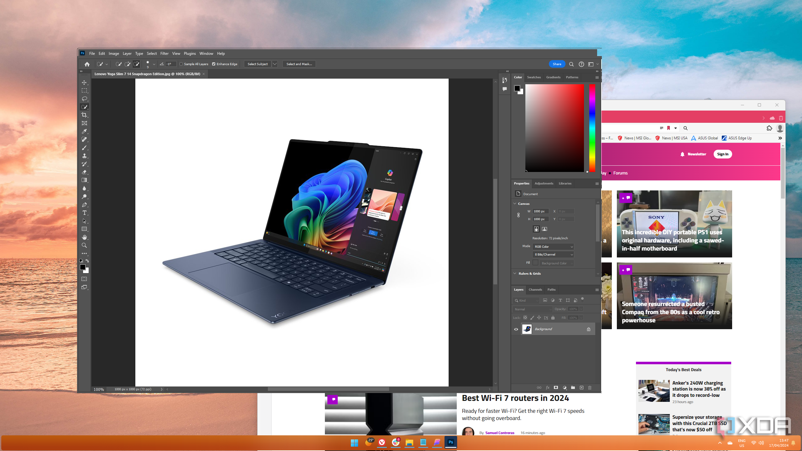Open the layer Kind filter dropdown
Screen dimensions: 802x451
(x=526, y=300)
